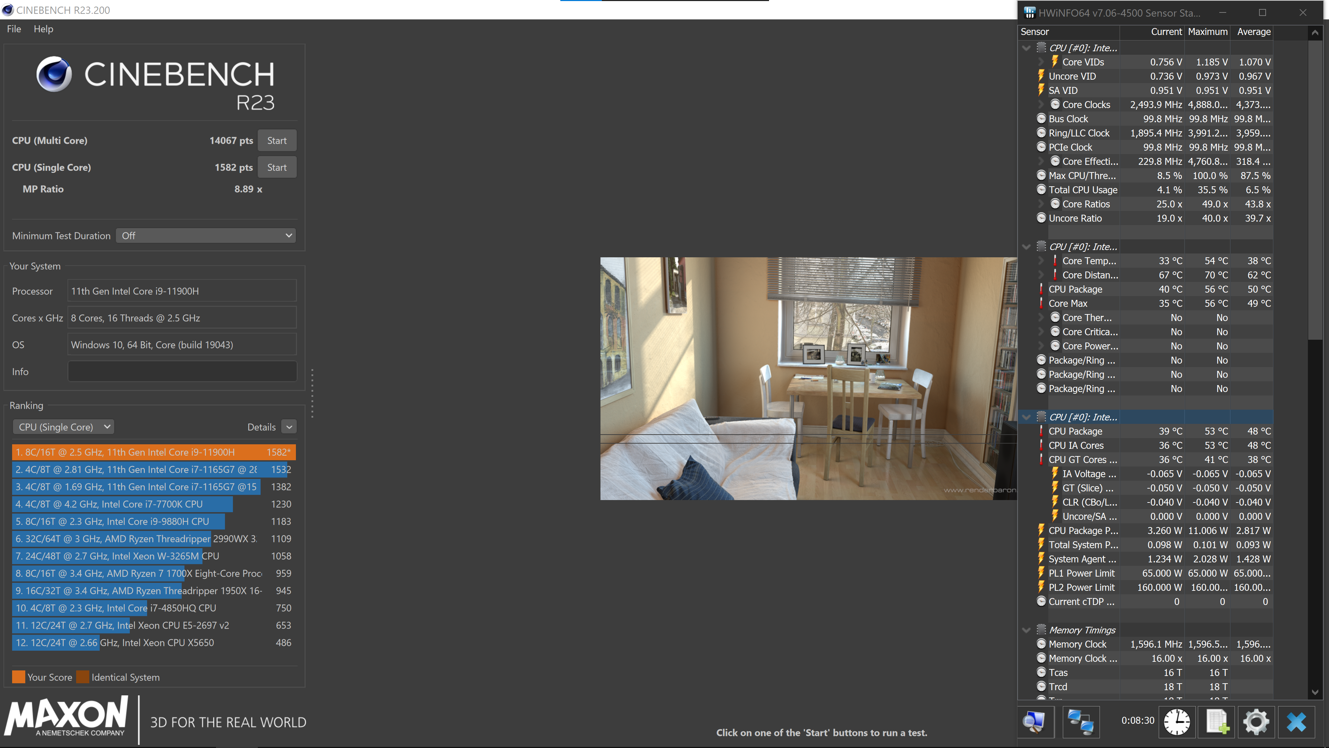The image size is (1329, 748).
Task: Click the Average column header
Action: tap(1252, 32)
